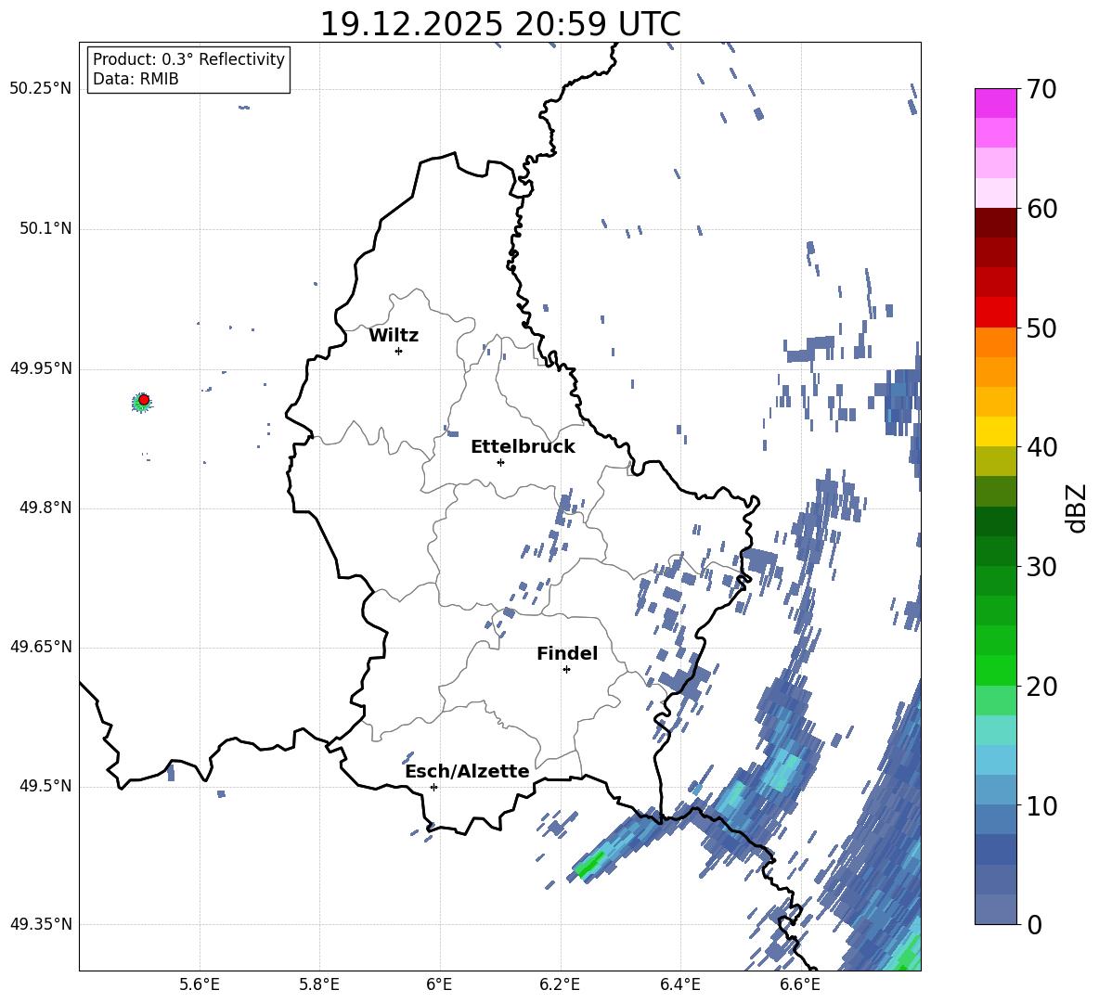Pick the yellow swatch just above 40 dBZ
Viewport: 1099px width, 1003px height.
point(995,431)
